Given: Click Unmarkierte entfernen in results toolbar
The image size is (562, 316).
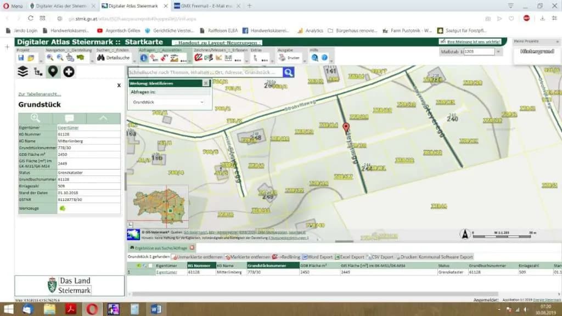Looking at the screenshot, I should [197, 257].
